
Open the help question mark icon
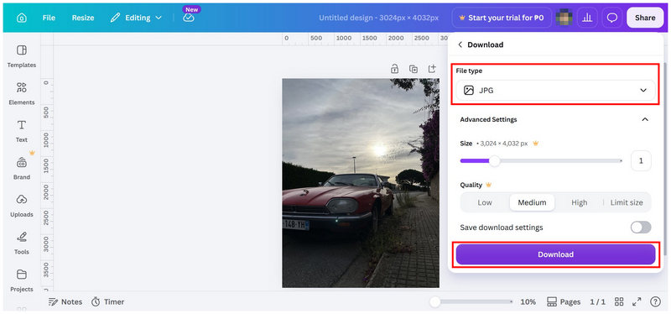(x=655, y=302)
